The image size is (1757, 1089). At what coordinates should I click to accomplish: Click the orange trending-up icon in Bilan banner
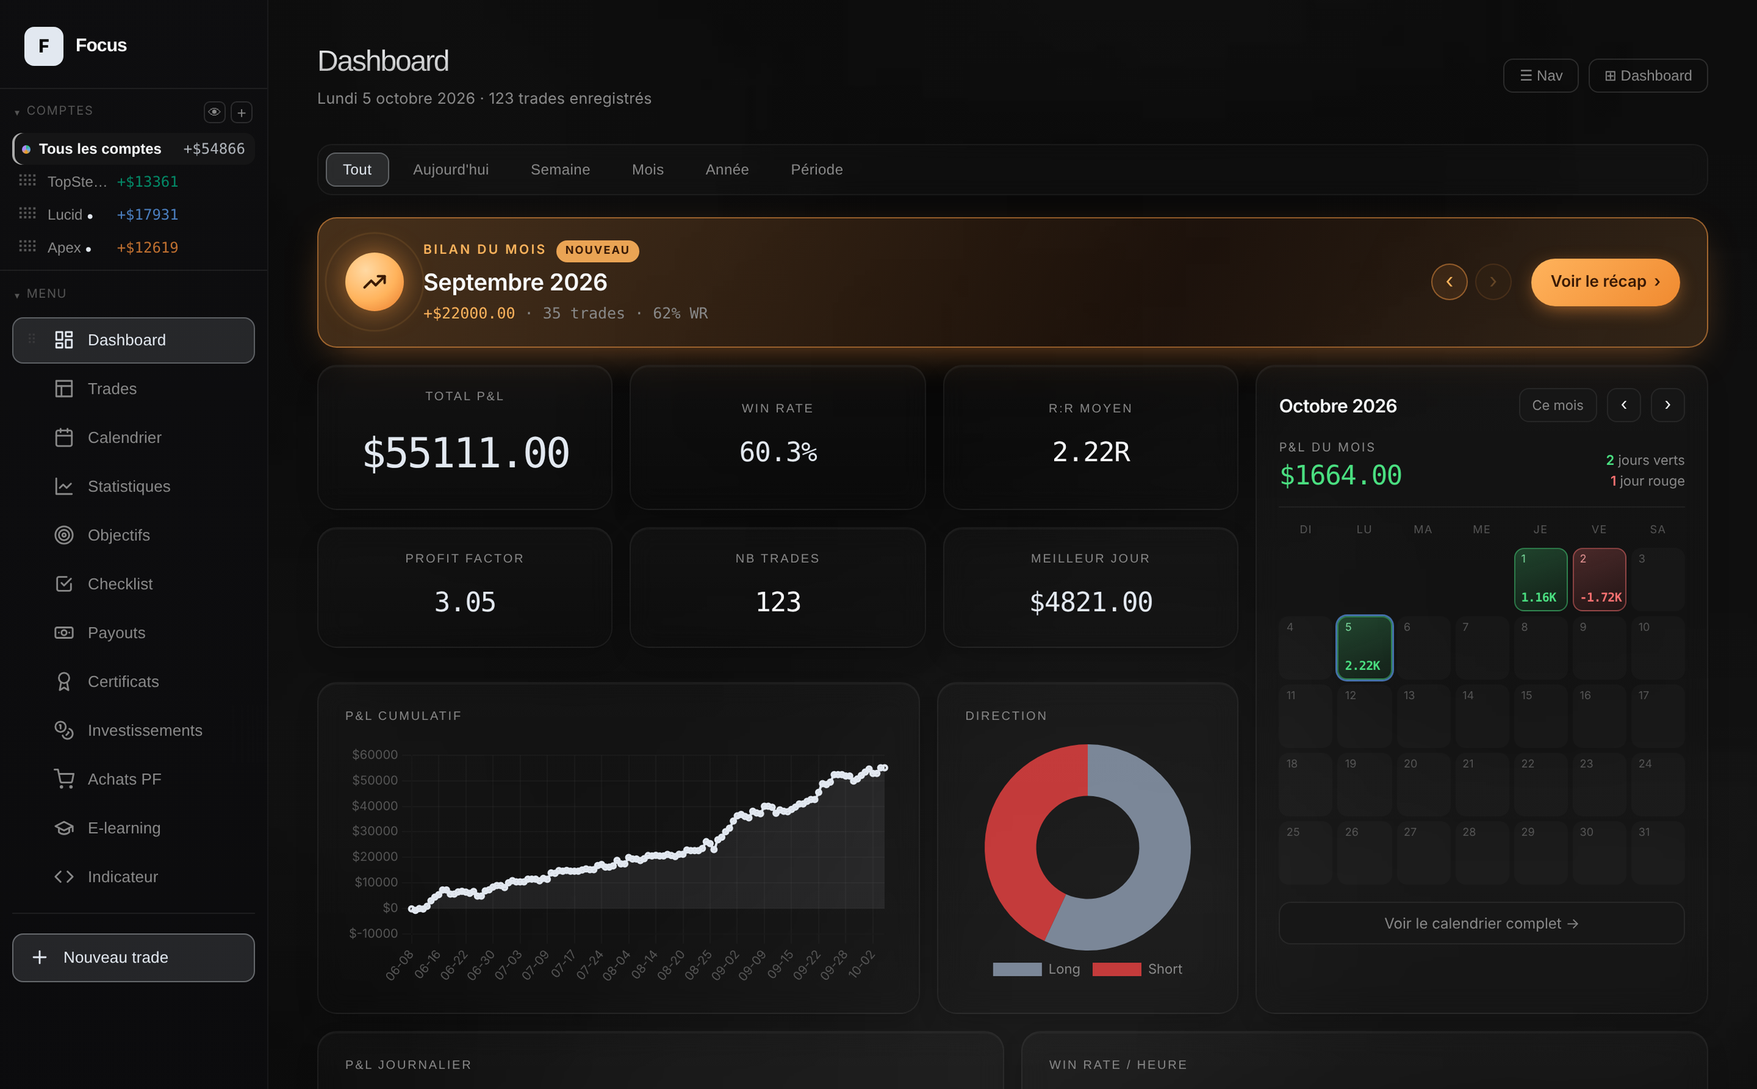coord(374,282)
